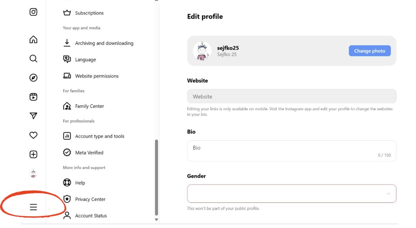The image size is (416, 228).
Task: Click the Change photo button
Action: coord(369,51)
